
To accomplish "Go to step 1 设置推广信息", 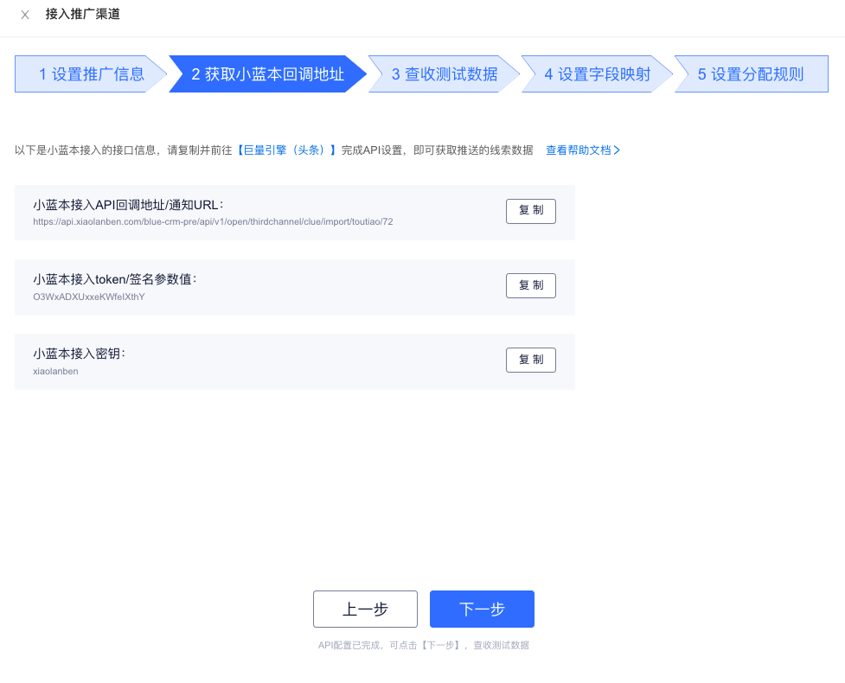I will coord(91,74).
